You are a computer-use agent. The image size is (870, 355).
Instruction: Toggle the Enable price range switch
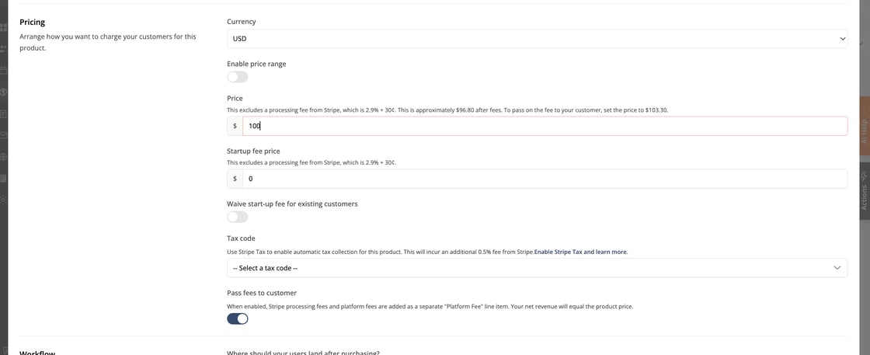tap(238, 77)
